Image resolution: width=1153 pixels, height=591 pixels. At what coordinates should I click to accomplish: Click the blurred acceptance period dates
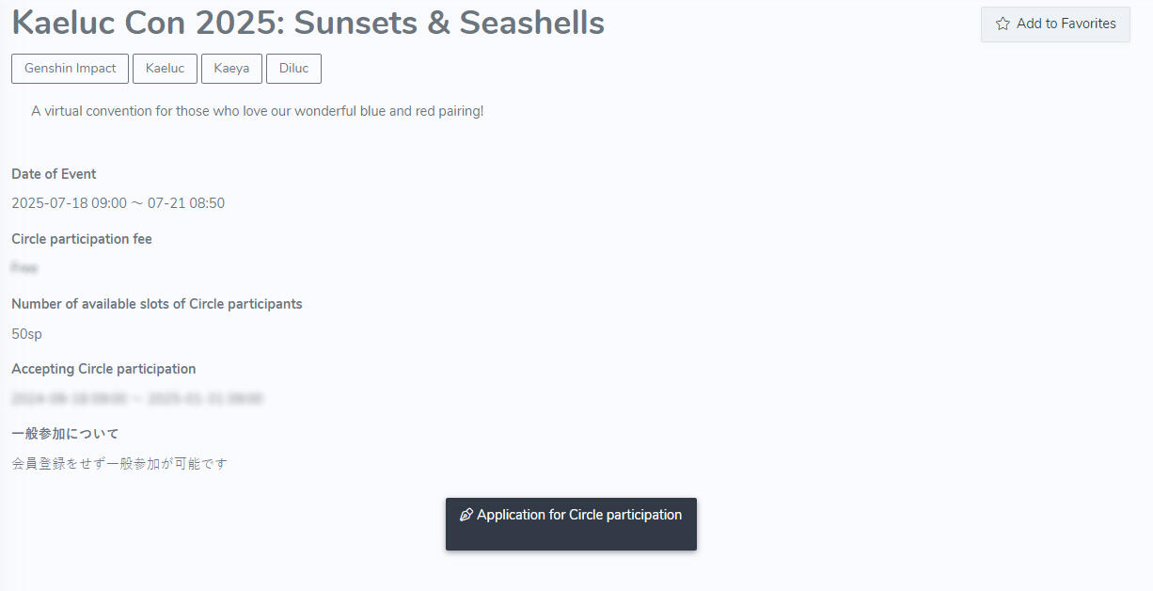[x=137, y=399]
